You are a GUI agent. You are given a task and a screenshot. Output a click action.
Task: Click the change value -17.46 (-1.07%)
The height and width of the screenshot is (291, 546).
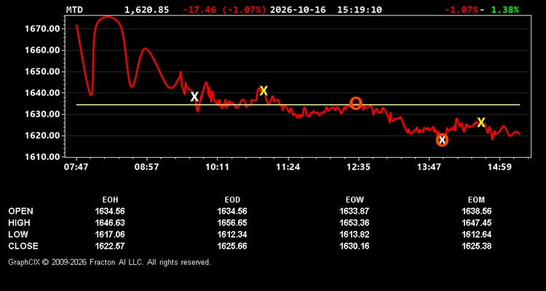225,9
